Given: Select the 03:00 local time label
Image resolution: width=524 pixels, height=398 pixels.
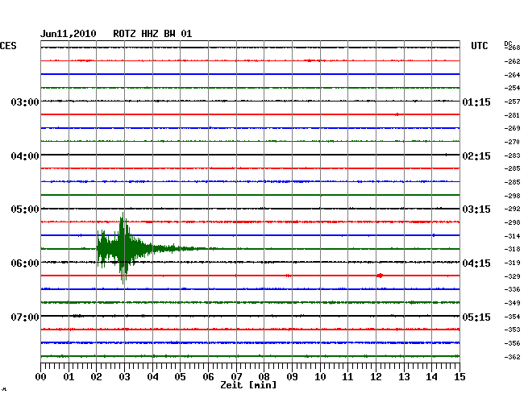Looking at the screenshot, I should coord(25,102).
